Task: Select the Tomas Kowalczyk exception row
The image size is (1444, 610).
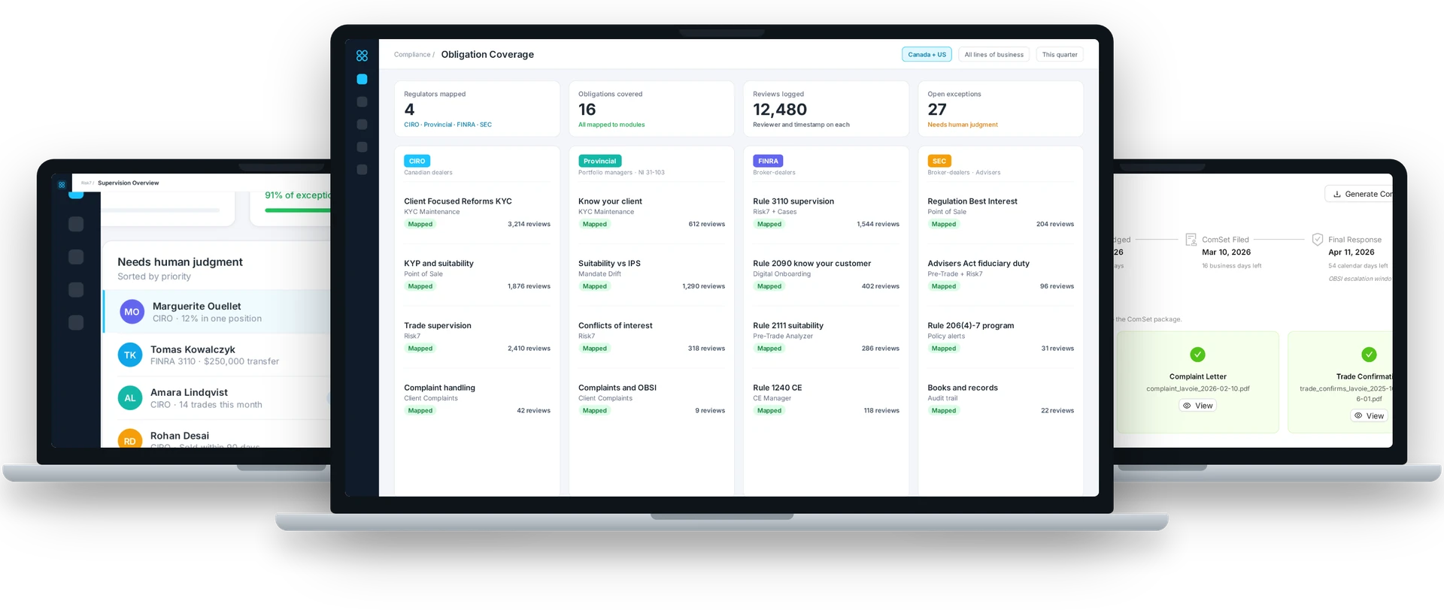Action: pyautogui.click(x=217, y=355)
